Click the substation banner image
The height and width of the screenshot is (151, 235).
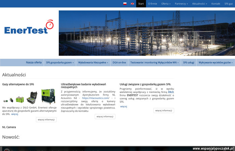(147, 33)
